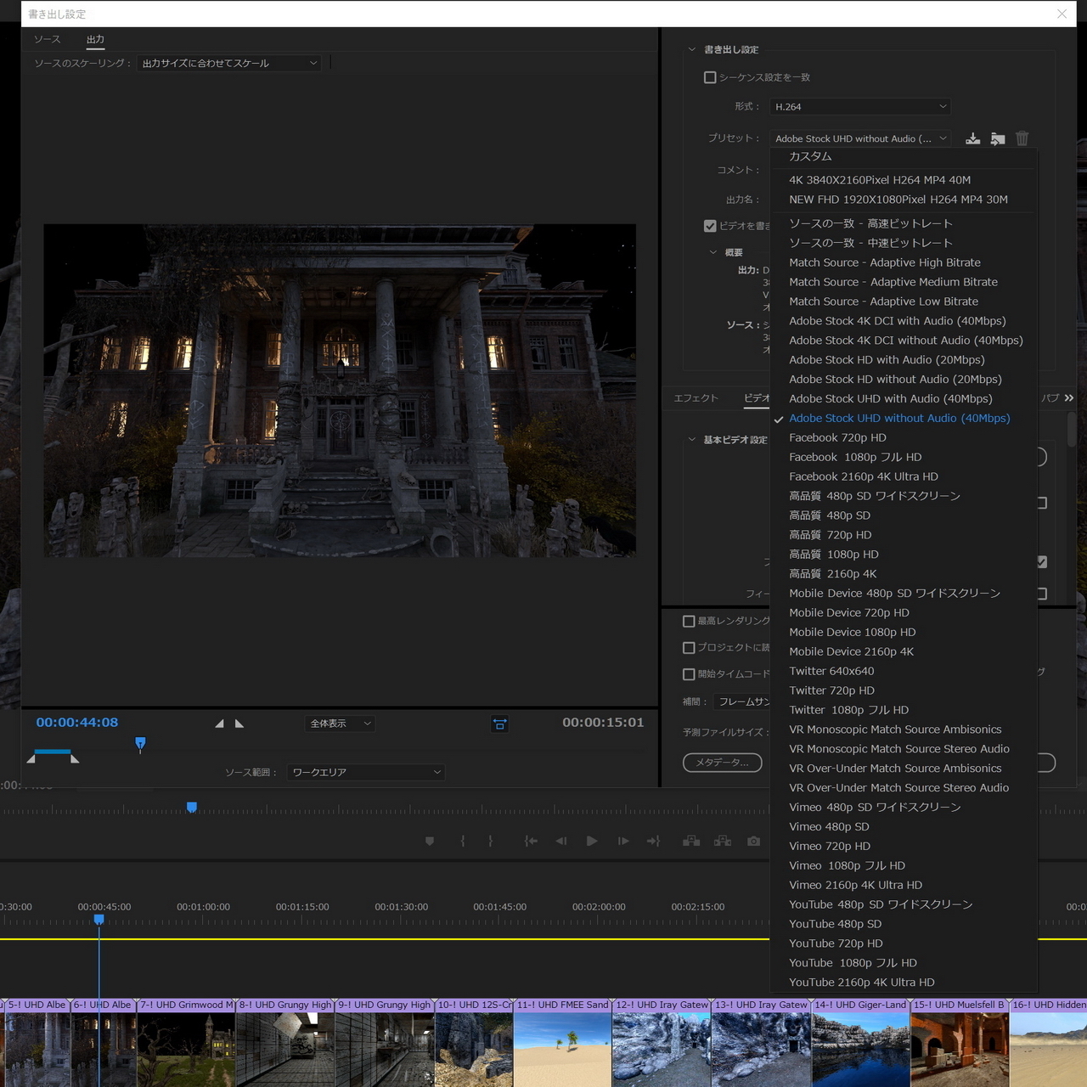The image size is (1087, 1087).
Task: Switch to the エフェクト tab
Action: (698, 397)
